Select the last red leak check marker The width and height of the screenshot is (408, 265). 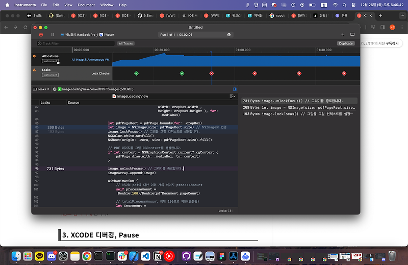(x=344, y=74)
